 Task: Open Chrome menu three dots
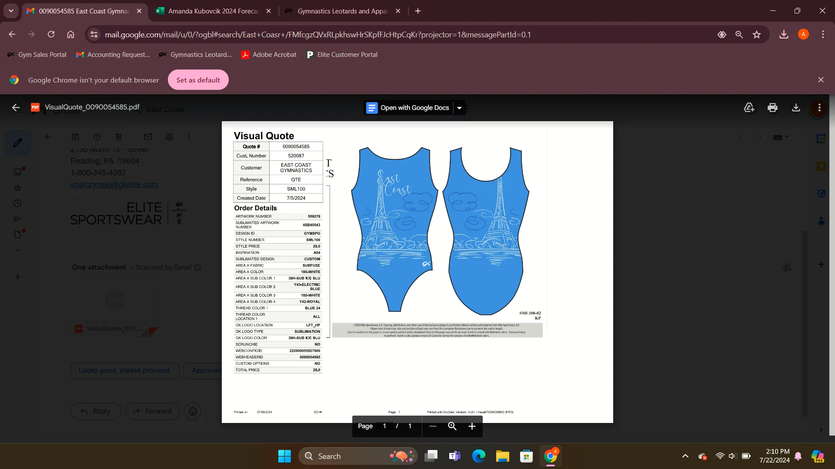tap(823, 34)
